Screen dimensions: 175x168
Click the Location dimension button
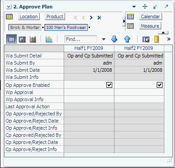(29, 16)
